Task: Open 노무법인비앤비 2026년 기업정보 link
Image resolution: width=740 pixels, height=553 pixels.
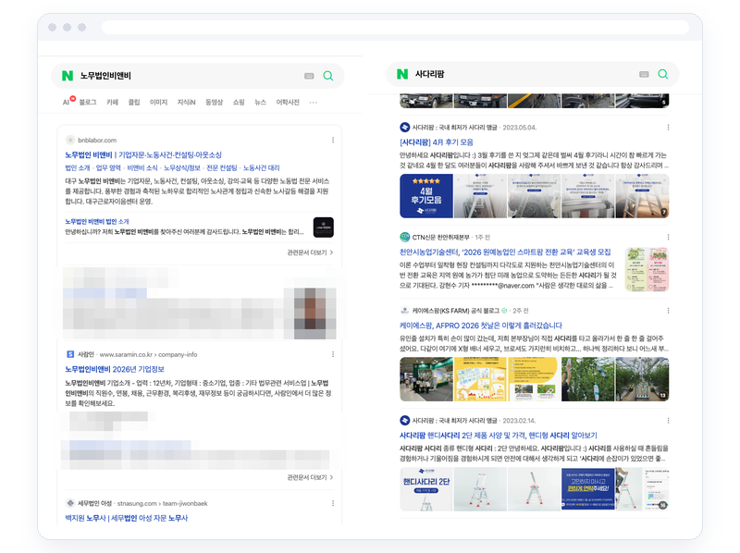Action: tap(115, 369)
